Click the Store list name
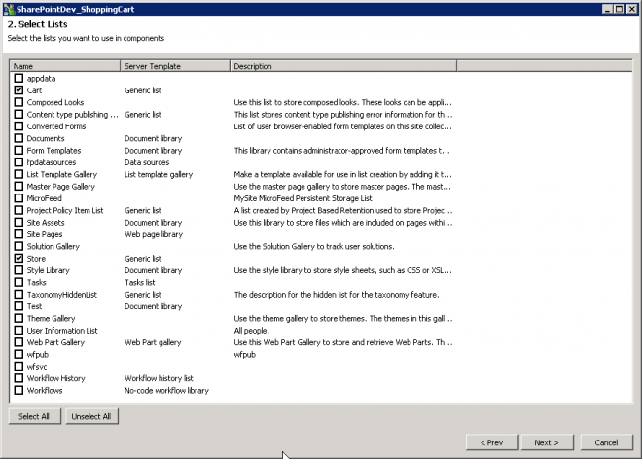 click(x=36, y=259)
